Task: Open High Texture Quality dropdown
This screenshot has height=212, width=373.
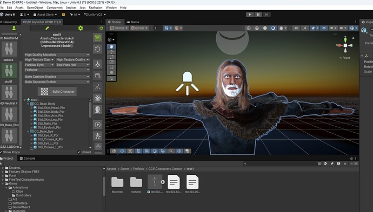Action: (x=73, y=59)
